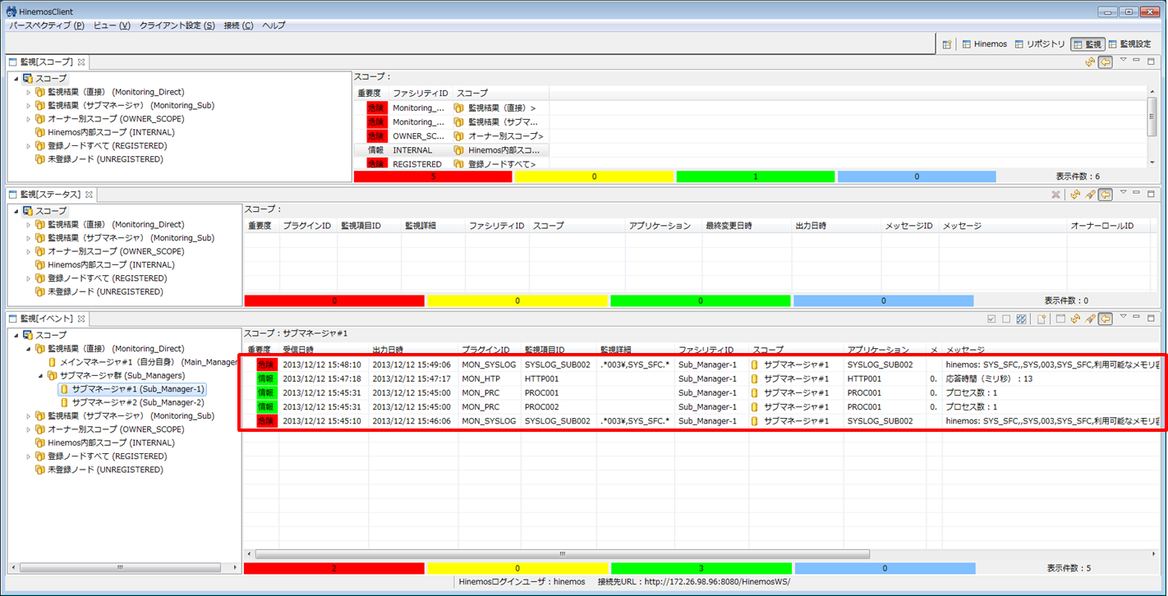Open the 接続 menu
Image resolution: width=1168 pixels, height=596 pixels.
238,25
